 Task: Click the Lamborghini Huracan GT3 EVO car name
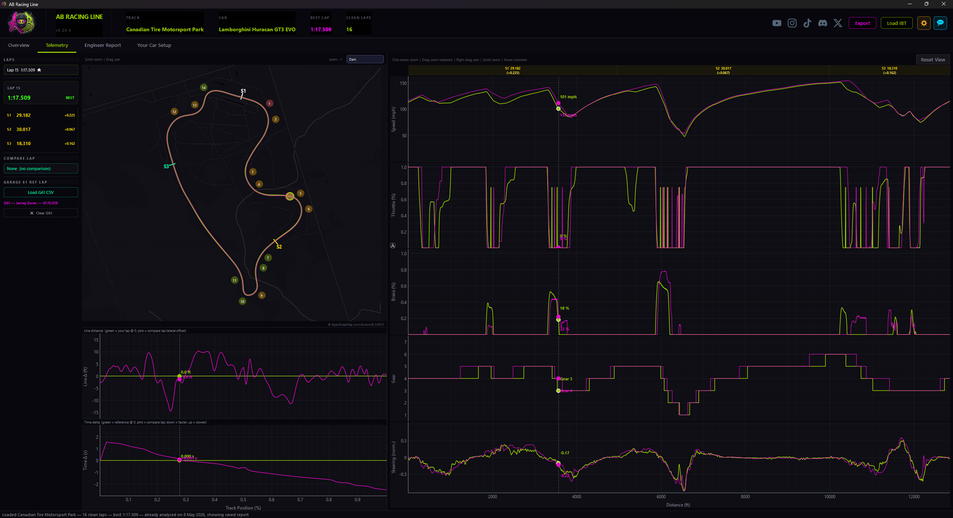click(x=257, y=29)
